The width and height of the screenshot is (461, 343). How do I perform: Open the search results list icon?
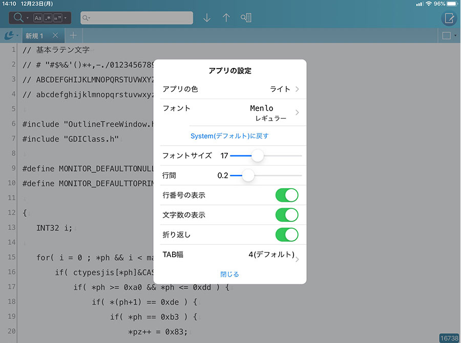click(246, 18)
